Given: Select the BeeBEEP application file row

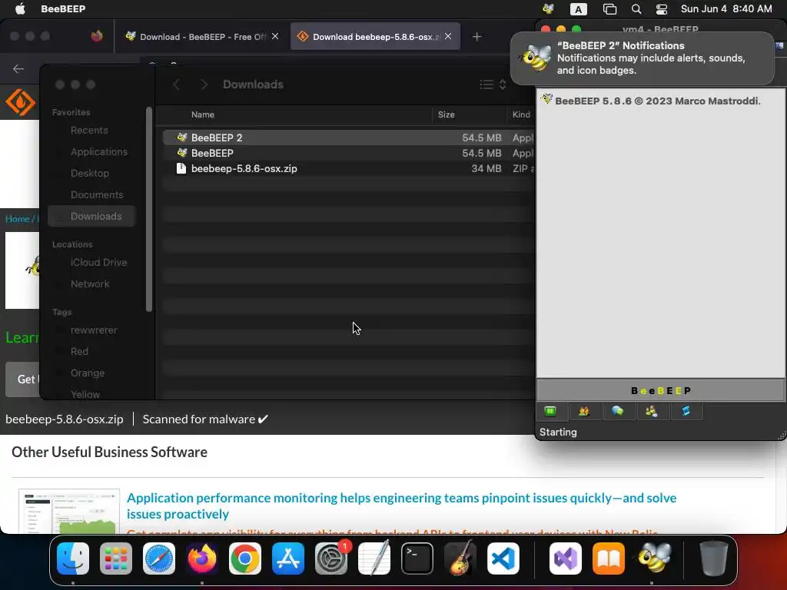Looking at the screenshot, I should pos(348,153).
